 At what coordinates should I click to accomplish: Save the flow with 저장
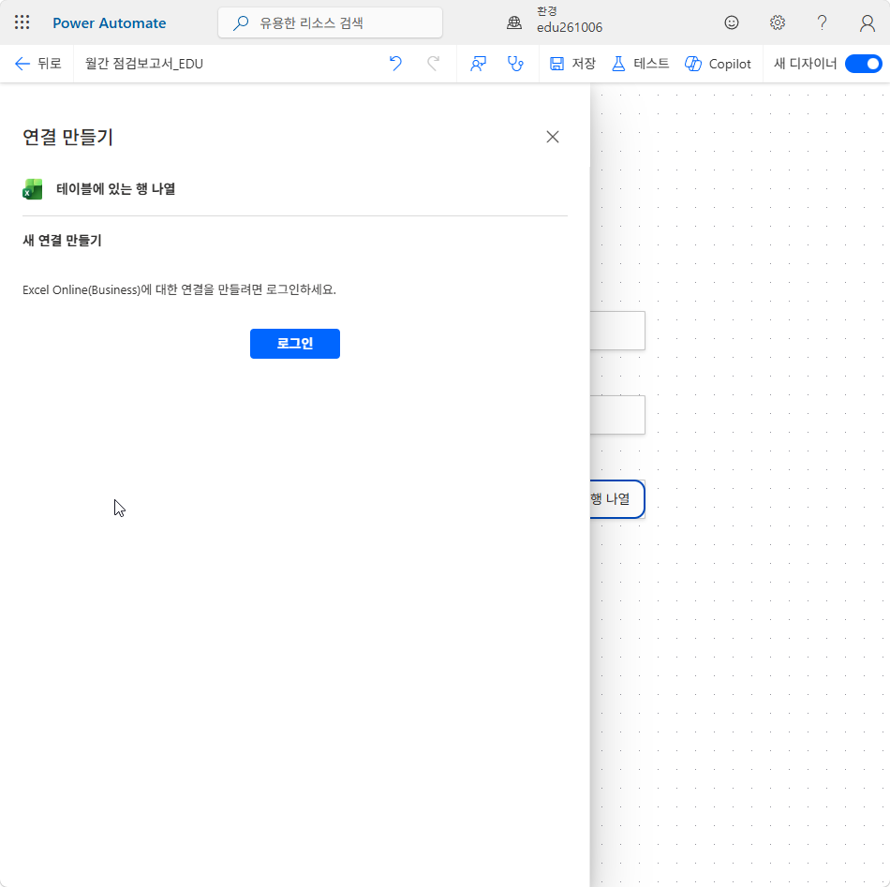click(x=572, y=64)
